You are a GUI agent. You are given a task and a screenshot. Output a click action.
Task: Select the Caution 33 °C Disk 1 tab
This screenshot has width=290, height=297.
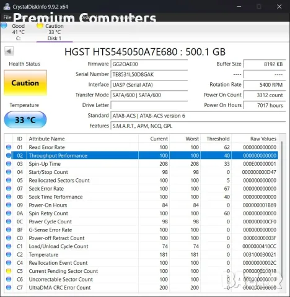pyautogui.click(x=55, y=32)
